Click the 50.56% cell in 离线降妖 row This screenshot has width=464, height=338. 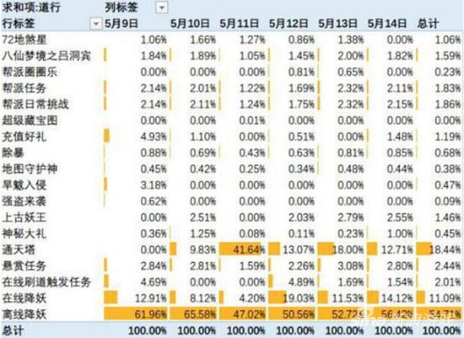coord(299,314)
